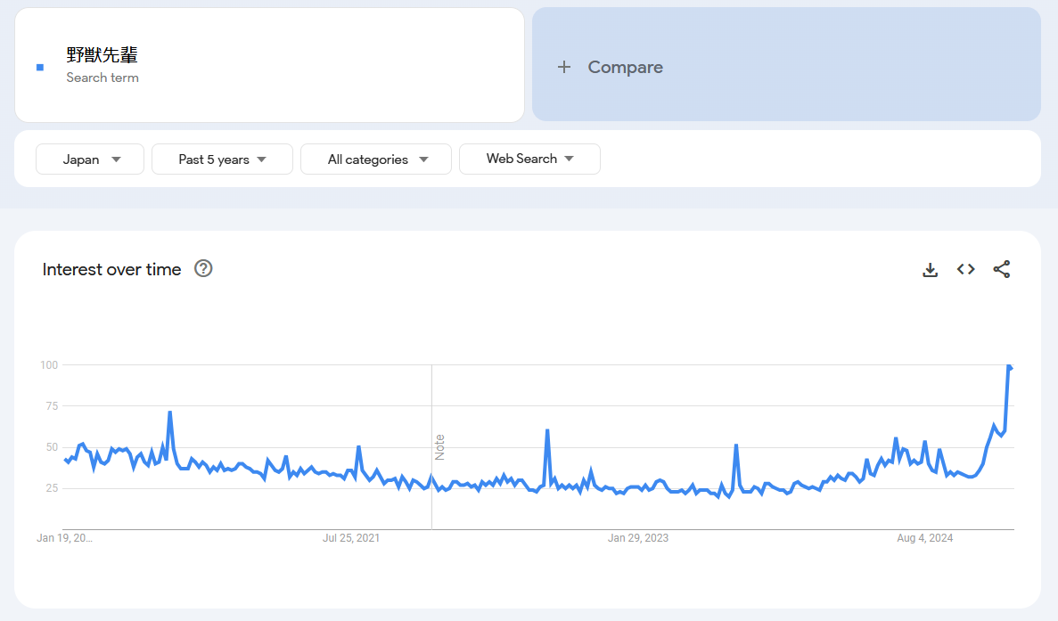This screenshot has height=621, width=1058.
Task: Expand the All categories dropdown
Action: tap(376, 159)
